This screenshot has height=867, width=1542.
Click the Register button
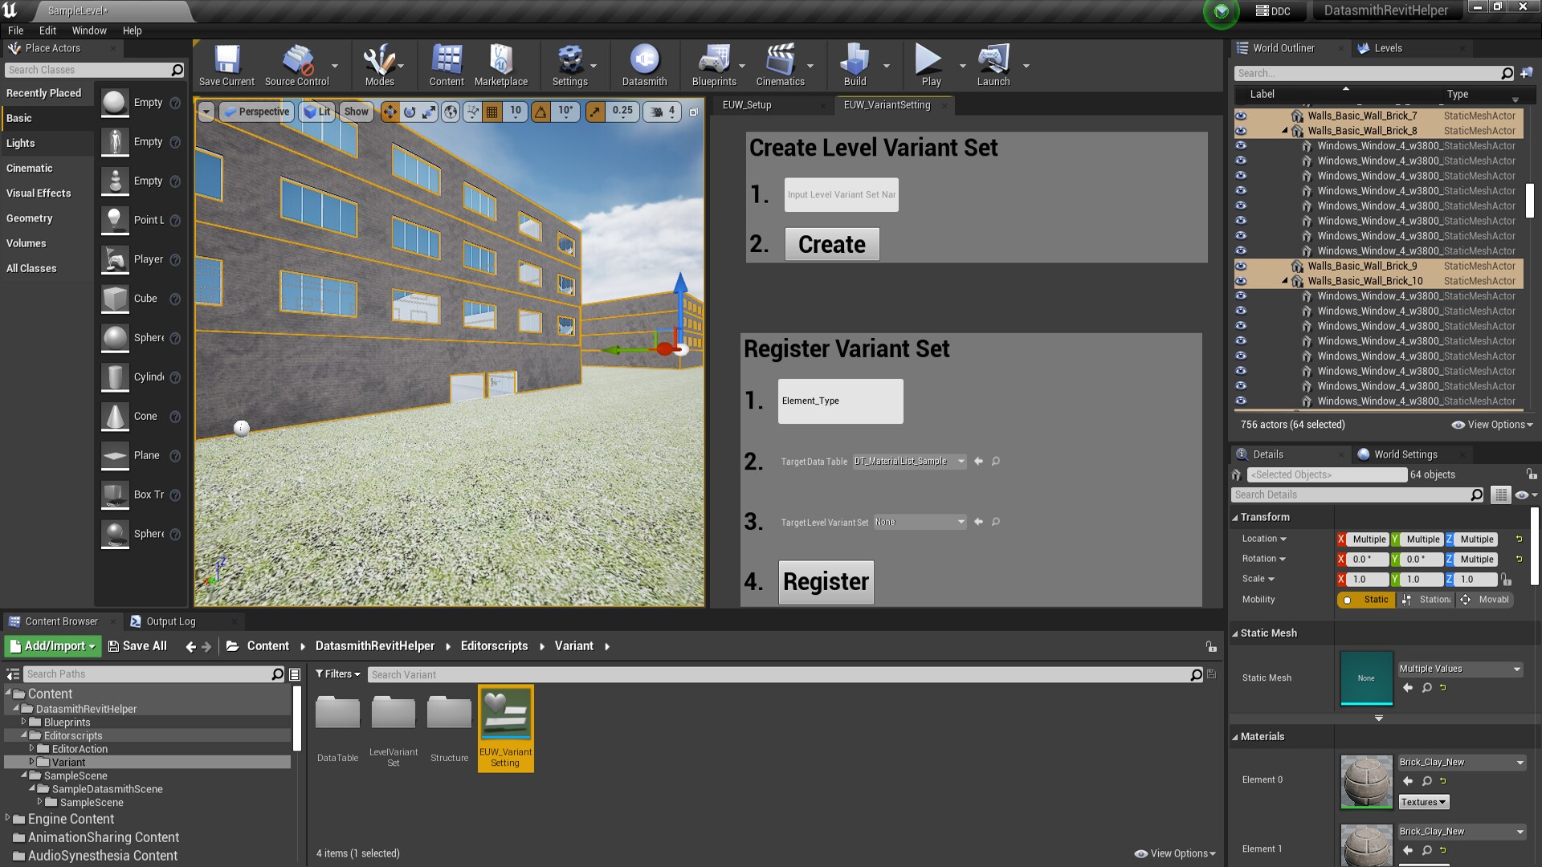(x=826, y=581)
